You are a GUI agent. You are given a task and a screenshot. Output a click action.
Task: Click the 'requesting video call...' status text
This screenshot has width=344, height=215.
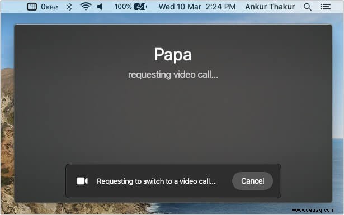173,75
